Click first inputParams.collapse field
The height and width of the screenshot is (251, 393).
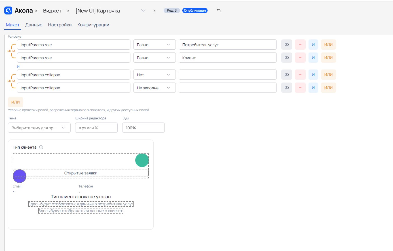coord(74,75)
